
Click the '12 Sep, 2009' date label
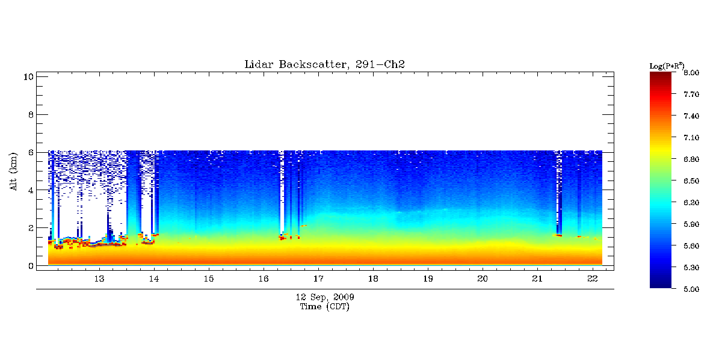(x=324, y=297)
